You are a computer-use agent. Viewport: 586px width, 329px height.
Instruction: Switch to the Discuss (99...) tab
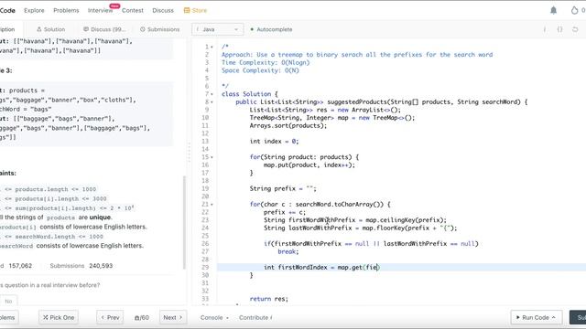104,29
